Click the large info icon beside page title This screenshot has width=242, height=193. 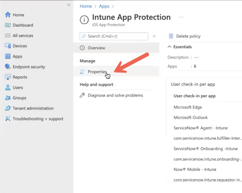coord(84,20)
